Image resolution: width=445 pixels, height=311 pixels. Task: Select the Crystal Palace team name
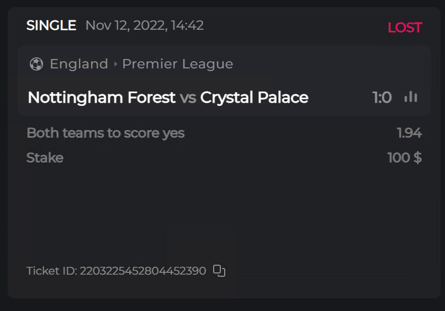[x=254, y=98]
